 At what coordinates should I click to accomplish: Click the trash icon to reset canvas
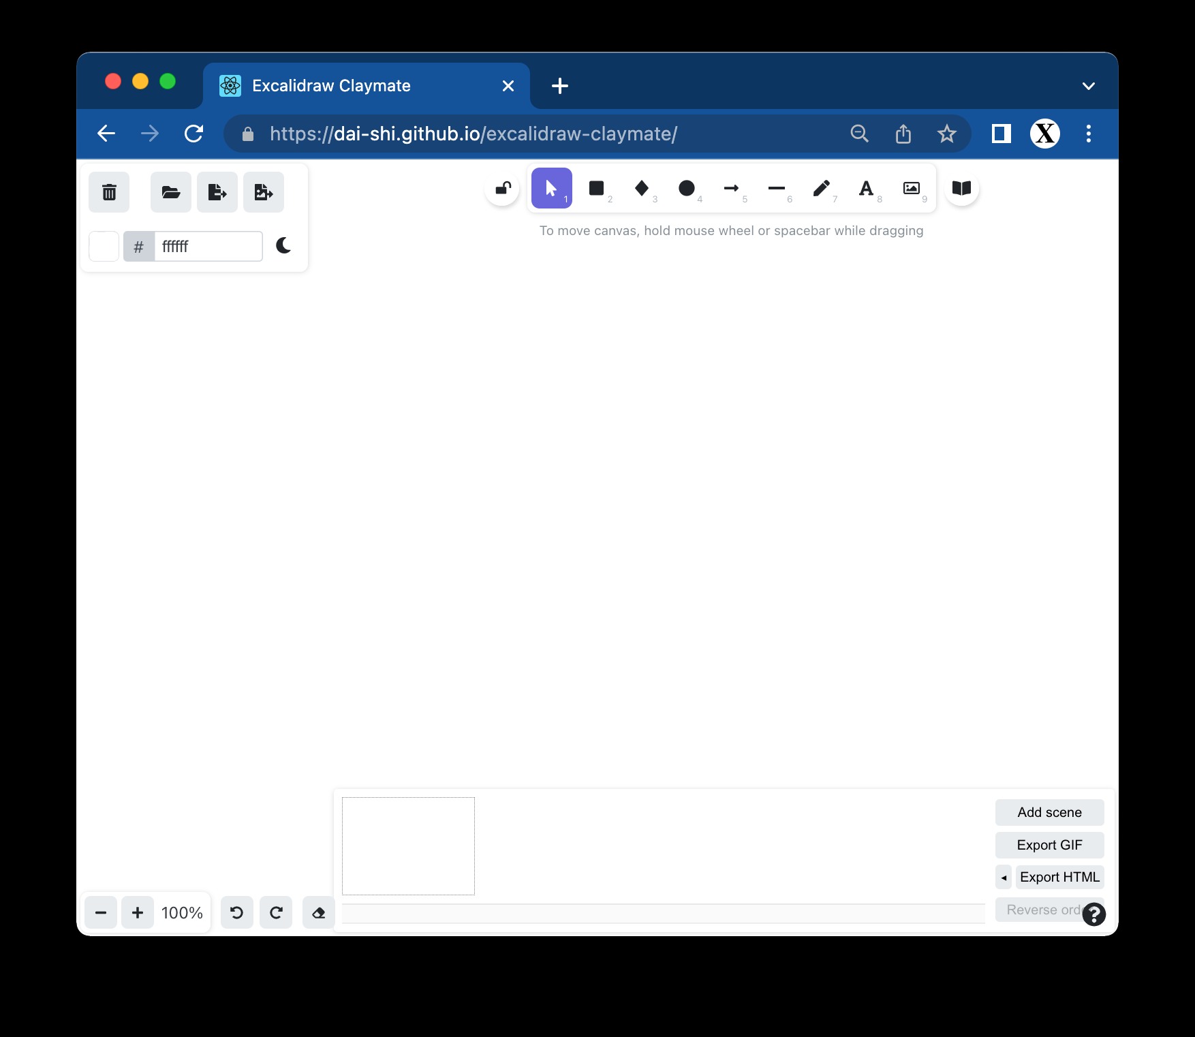(x=109, y=192)
